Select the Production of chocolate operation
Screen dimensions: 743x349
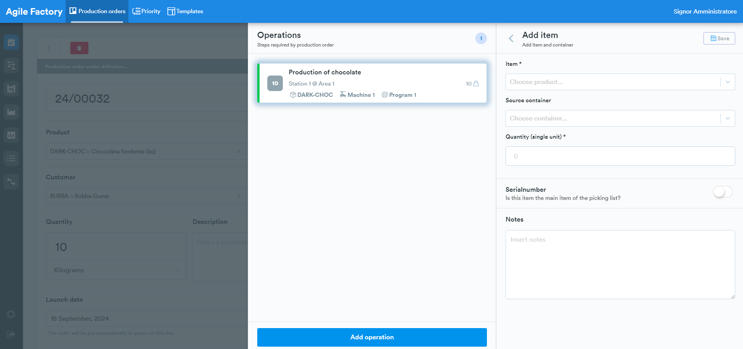point(372,83)
